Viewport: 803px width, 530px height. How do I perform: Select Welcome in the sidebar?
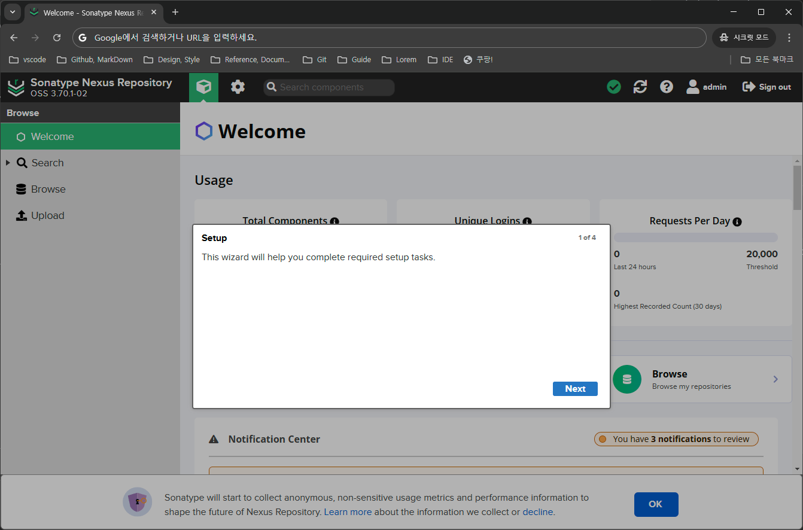(x=90, y=136)
